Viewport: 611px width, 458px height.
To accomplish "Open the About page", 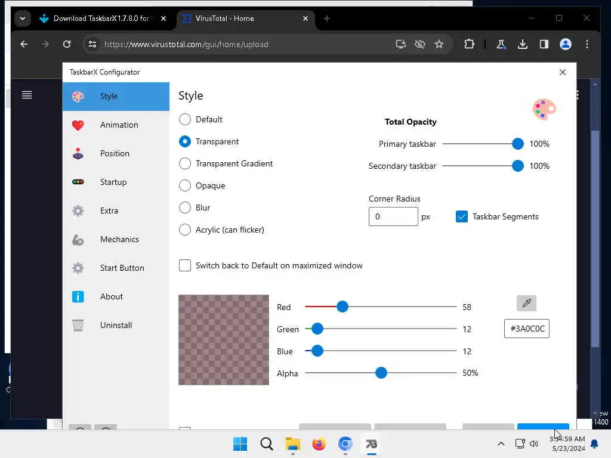I will (x=116, y=296).
